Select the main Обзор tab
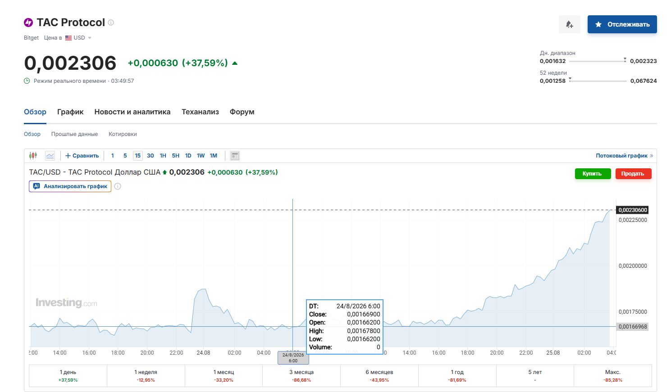This screenshot has height=392, width=671. tap(35, 112)
